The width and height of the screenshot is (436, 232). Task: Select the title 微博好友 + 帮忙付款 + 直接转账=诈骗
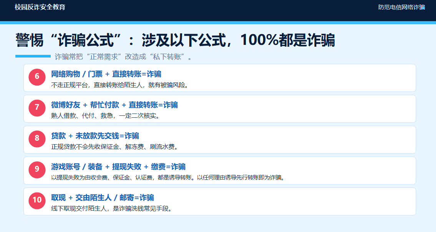tap(114, 105)
